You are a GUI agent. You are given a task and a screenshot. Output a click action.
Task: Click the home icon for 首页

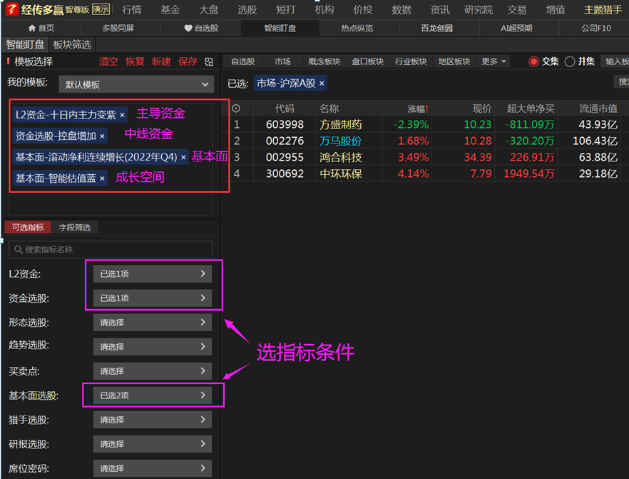tap(32, 28)
